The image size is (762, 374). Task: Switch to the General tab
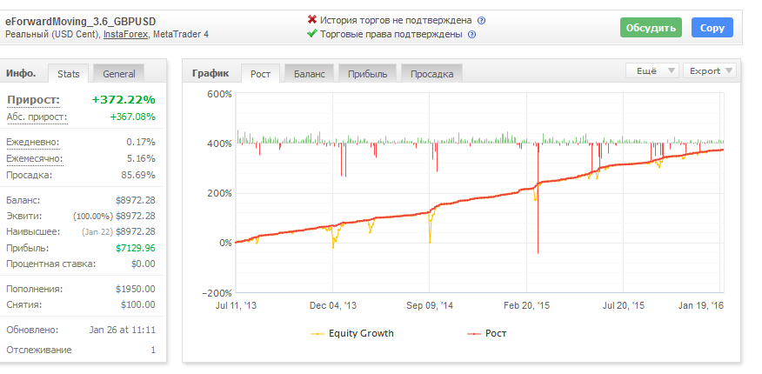119,74
